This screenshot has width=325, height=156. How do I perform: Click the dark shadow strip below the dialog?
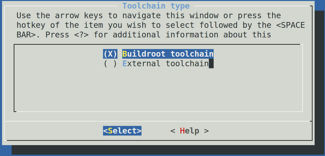(x=162, y=150)
